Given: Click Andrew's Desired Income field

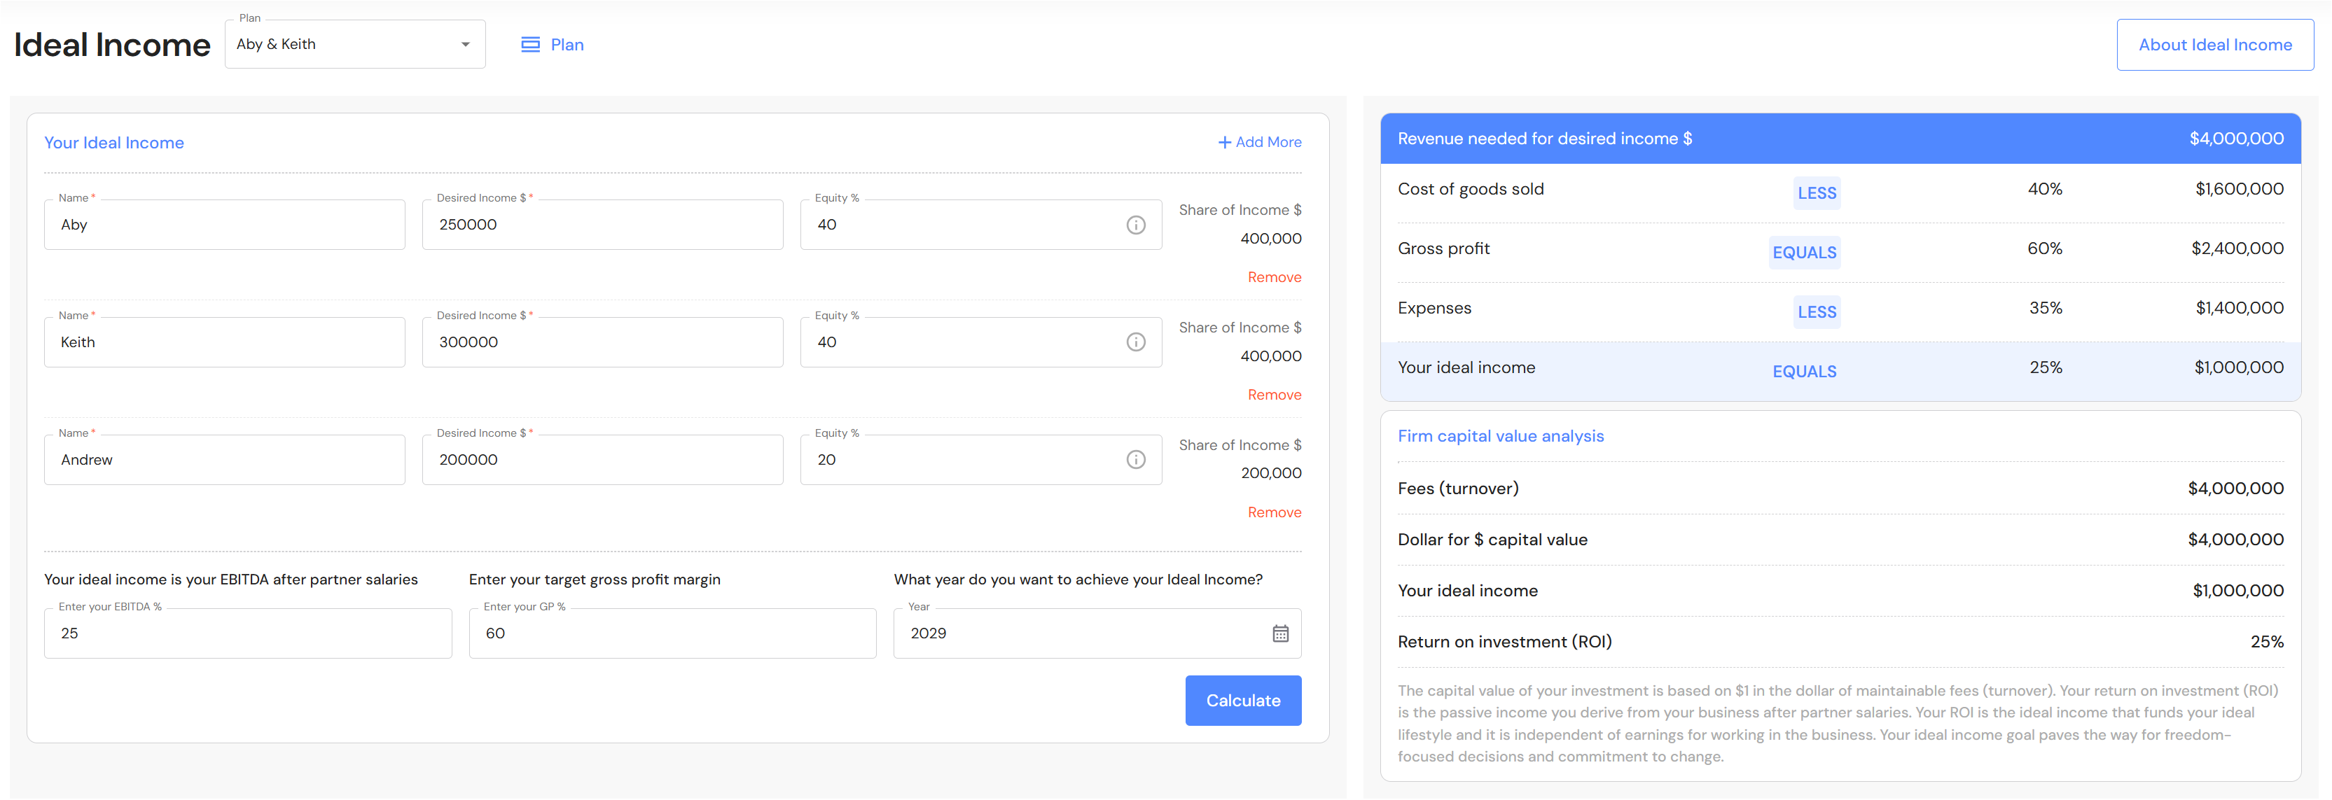Looking at the screenshot, I should tap(602, 460).
